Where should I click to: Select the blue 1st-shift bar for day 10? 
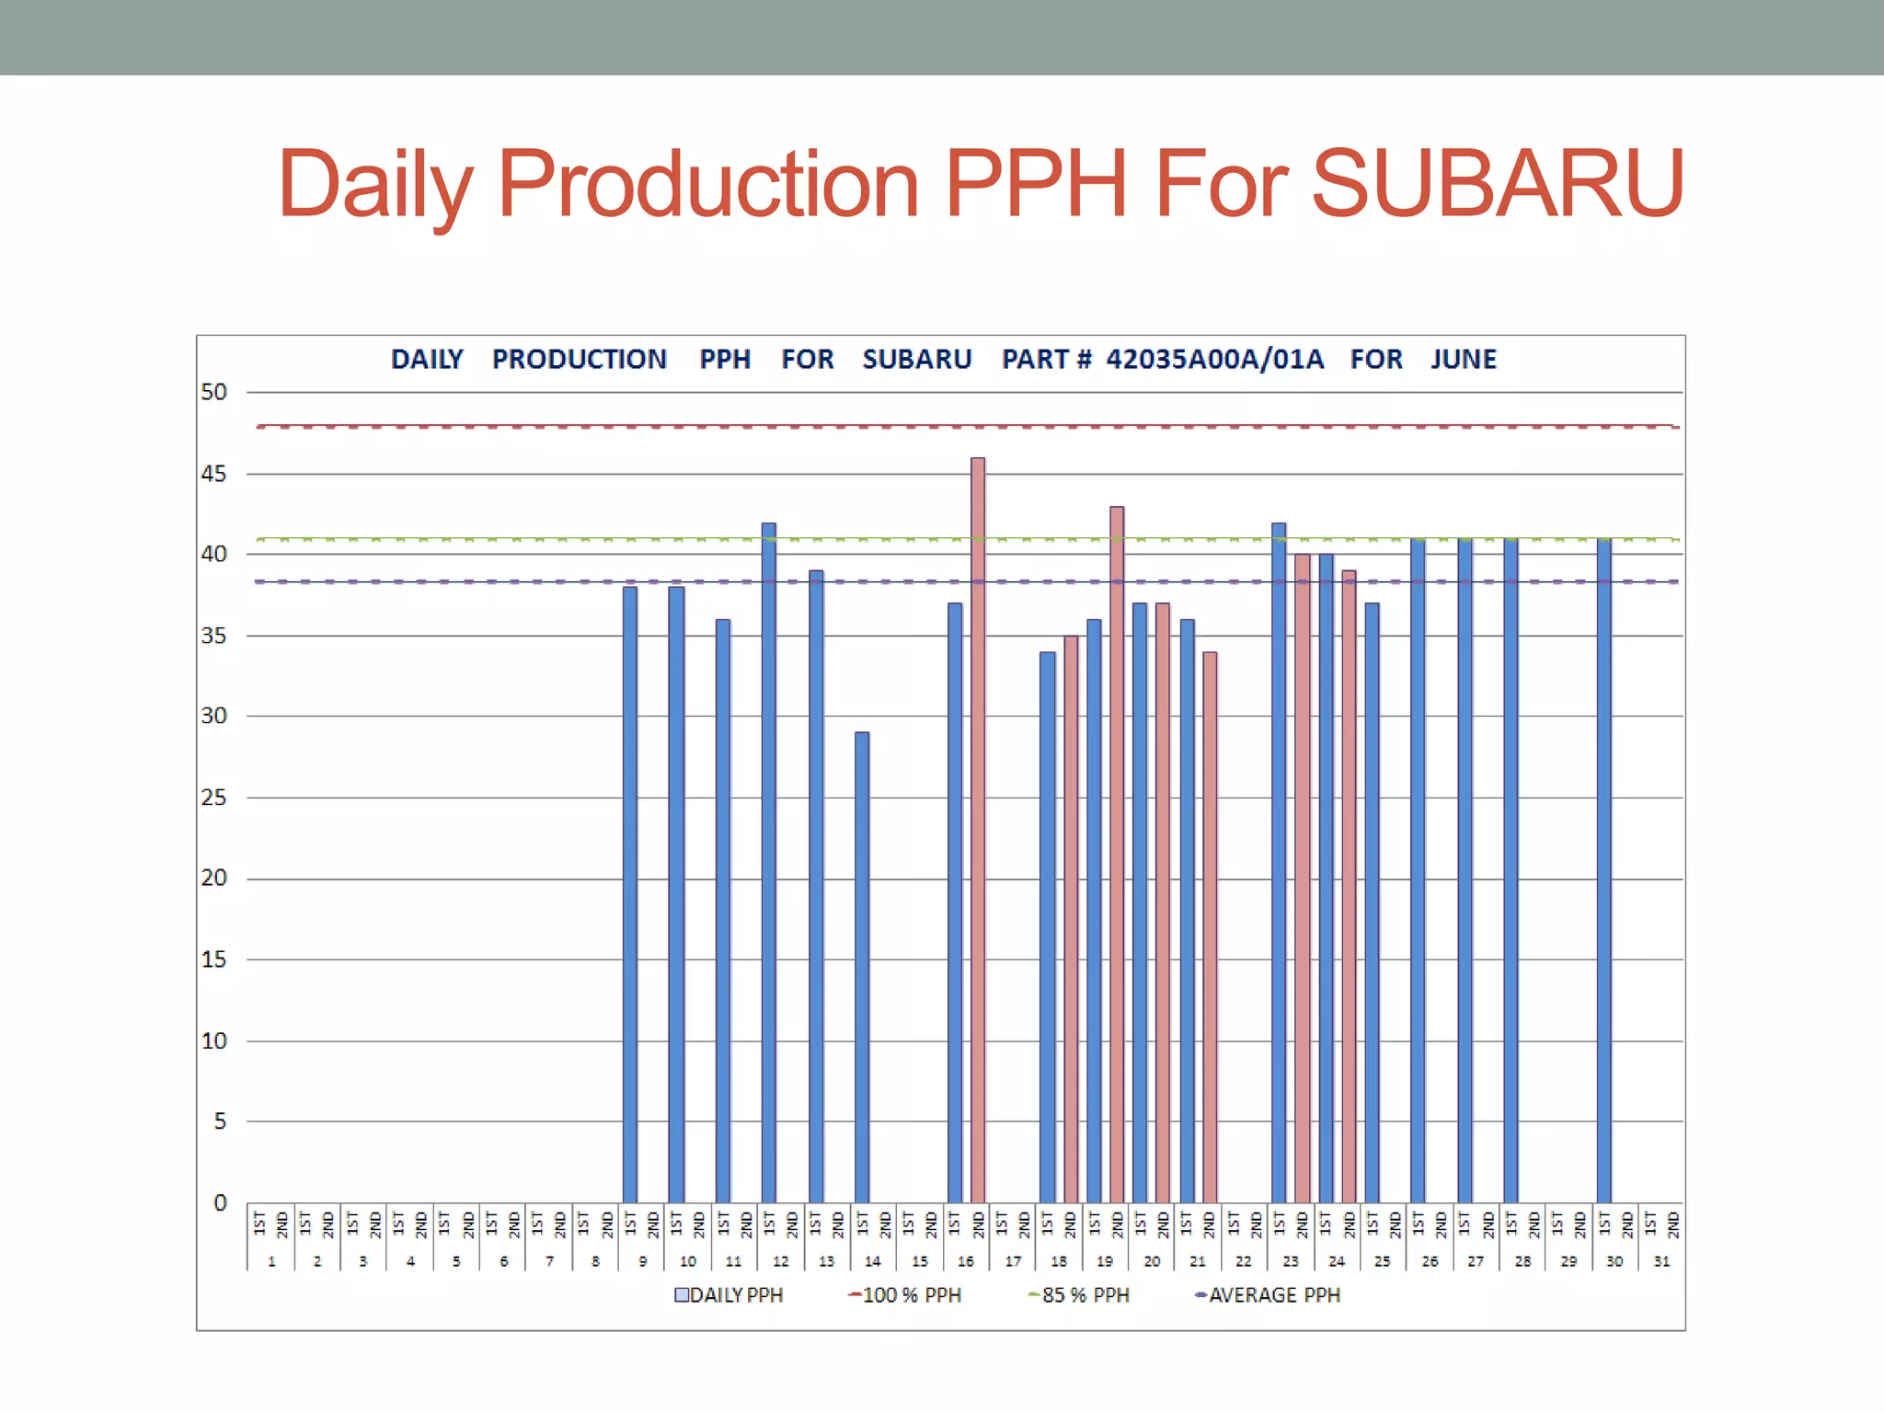676,894
